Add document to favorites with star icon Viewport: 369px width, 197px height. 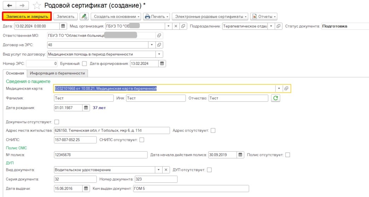point(36,5)
